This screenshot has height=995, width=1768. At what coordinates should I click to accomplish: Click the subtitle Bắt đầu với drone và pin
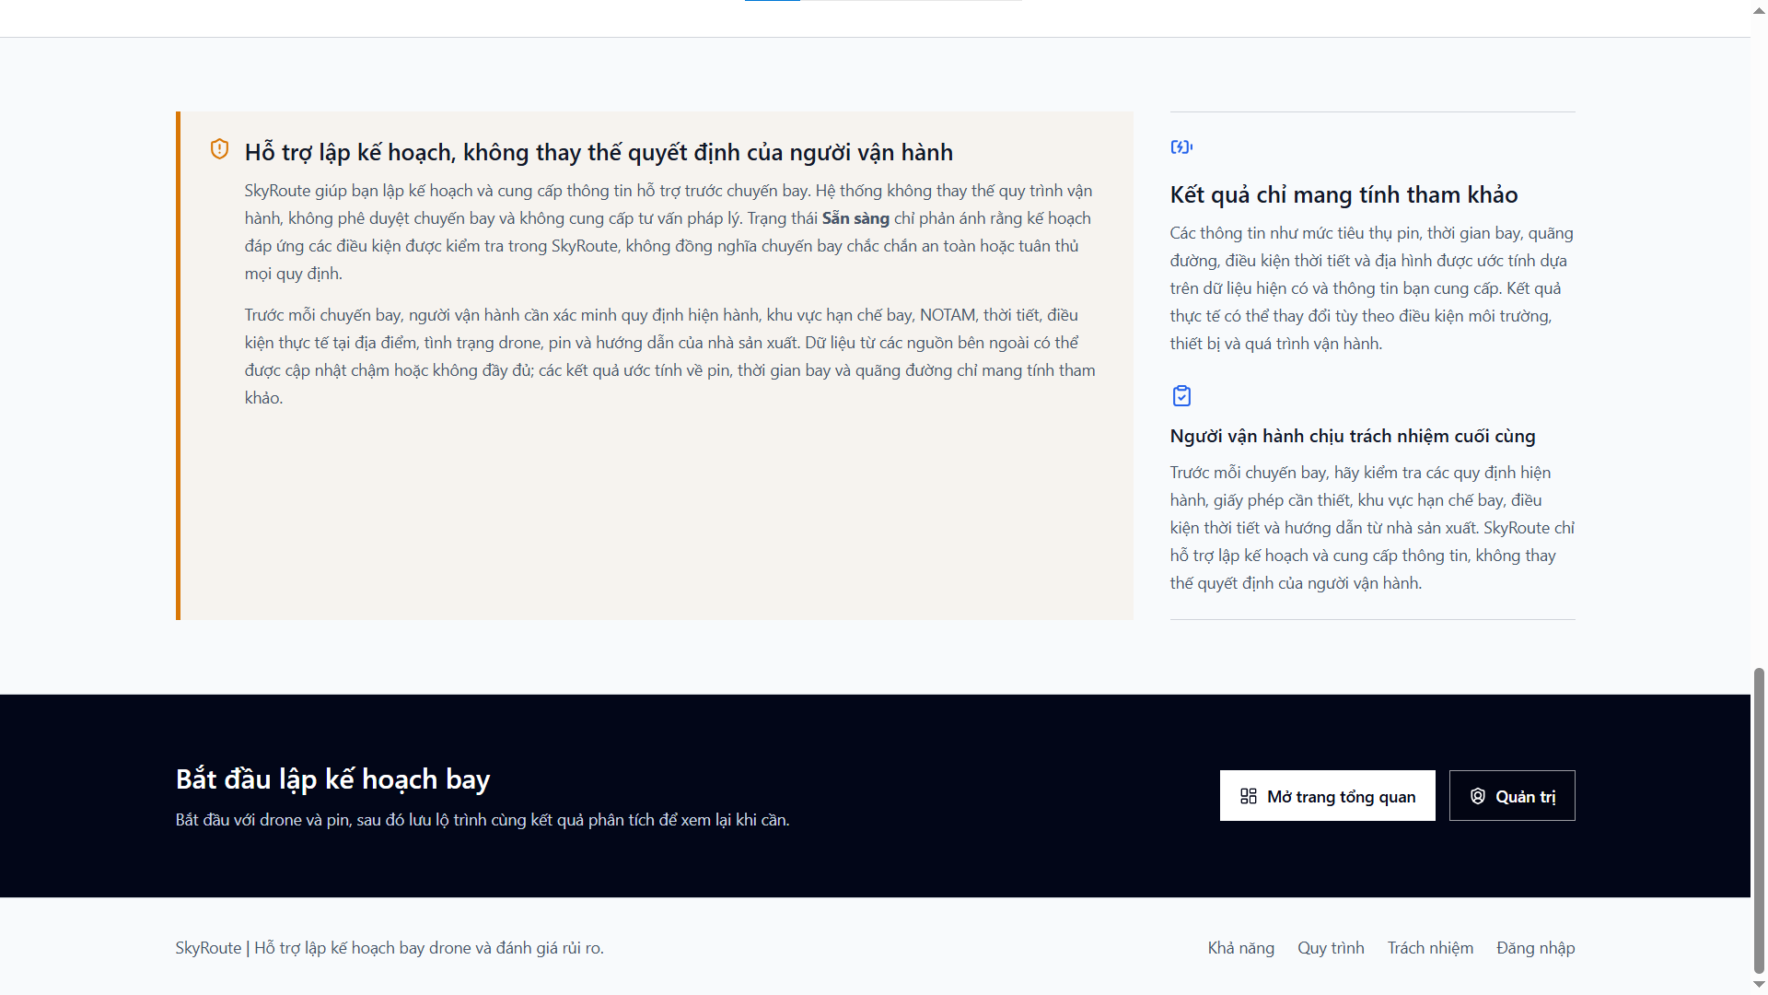coord(483,820)
